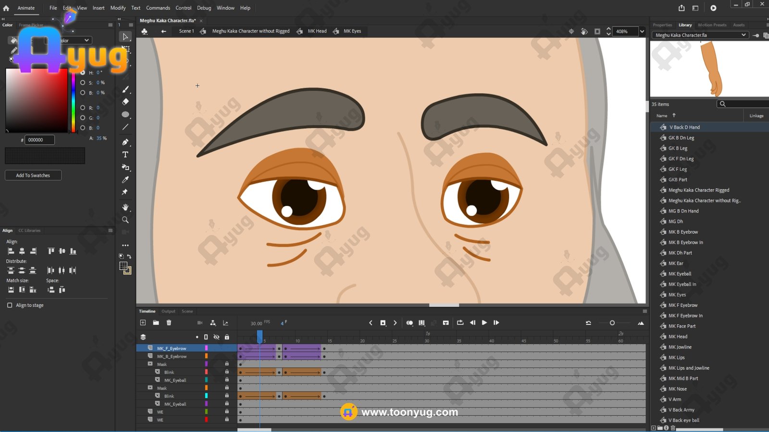The height and width of the screenshot is (432, 769).
Task: Click the Paint Bucket tool
Action: point(125,167)
